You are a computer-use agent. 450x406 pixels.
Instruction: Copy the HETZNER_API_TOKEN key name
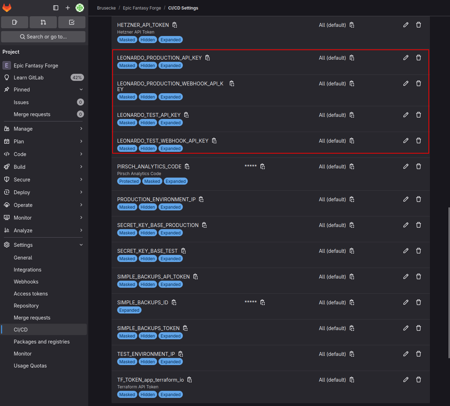(175, 25)
